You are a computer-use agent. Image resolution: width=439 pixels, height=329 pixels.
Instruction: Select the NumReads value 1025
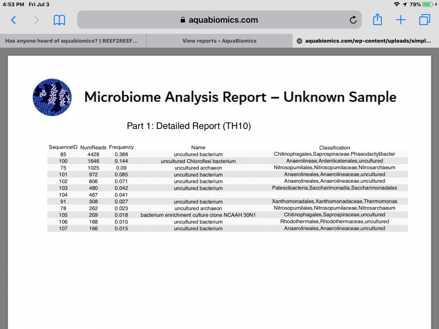[x=93, y=168]
